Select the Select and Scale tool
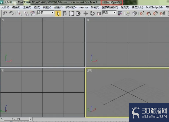Screen dimensions: 169x122 tap(99, 13)
